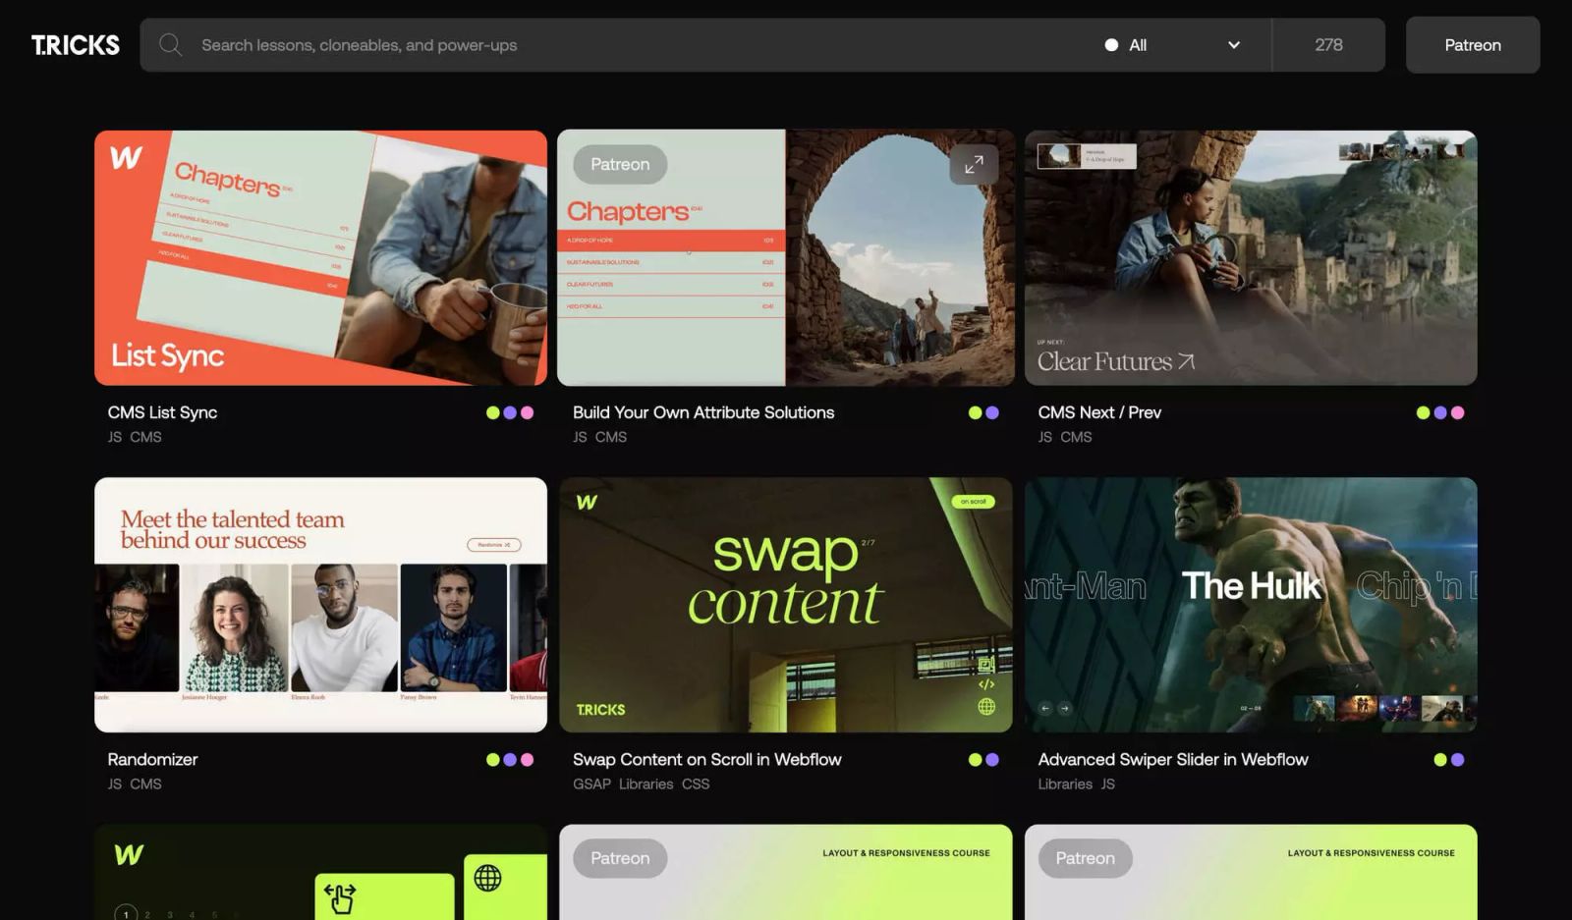Click the JS tag under Randomizer
This screenshot has width=1572, height=920.
tap(115, 784)
